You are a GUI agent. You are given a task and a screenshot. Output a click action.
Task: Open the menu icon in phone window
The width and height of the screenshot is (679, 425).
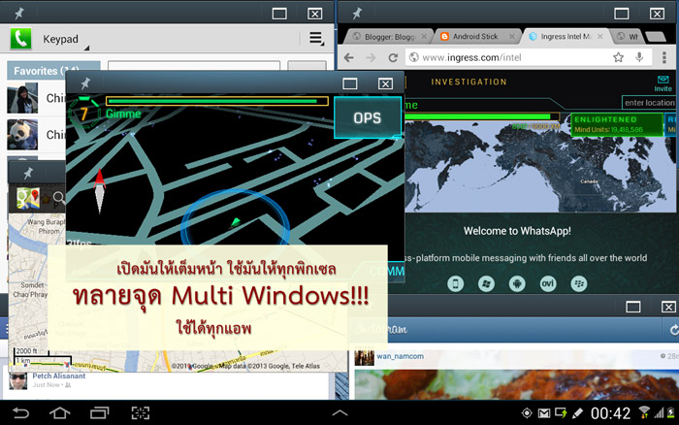316,39
